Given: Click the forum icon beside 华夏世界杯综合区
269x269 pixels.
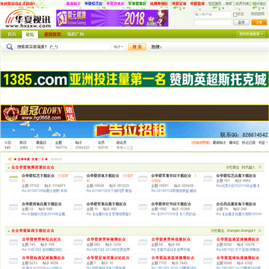Looking at the screenshot, I should pos(13,242).
